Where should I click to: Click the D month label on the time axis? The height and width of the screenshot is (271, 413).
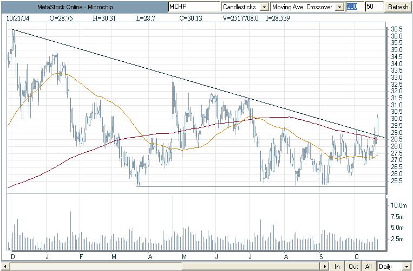point(12,256)
